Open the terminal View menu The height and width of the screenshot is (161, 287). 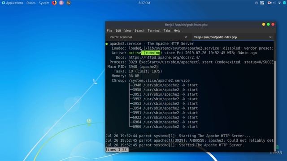128,30
